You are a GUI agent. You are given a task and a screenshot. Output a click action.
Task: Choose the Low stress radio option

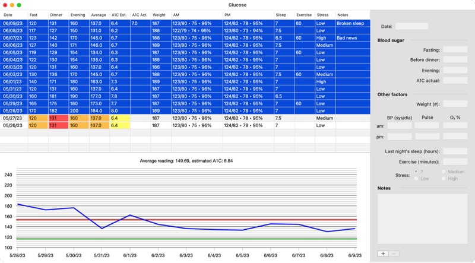coord(415,178)
